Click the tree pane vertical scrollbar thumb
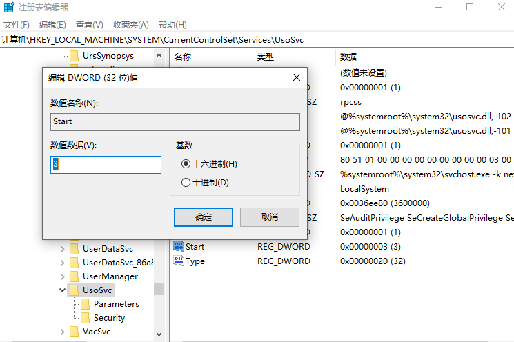Image resolution: width=514 pixels, height=342 pixels. coord(159,290)
